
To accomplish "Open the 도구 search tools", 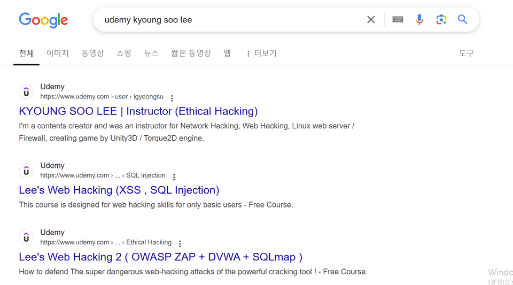I will click(466, 53).
